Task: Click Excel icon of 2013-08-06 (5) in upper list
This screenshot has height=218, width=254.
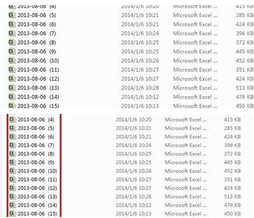Action: coord(12,15)
